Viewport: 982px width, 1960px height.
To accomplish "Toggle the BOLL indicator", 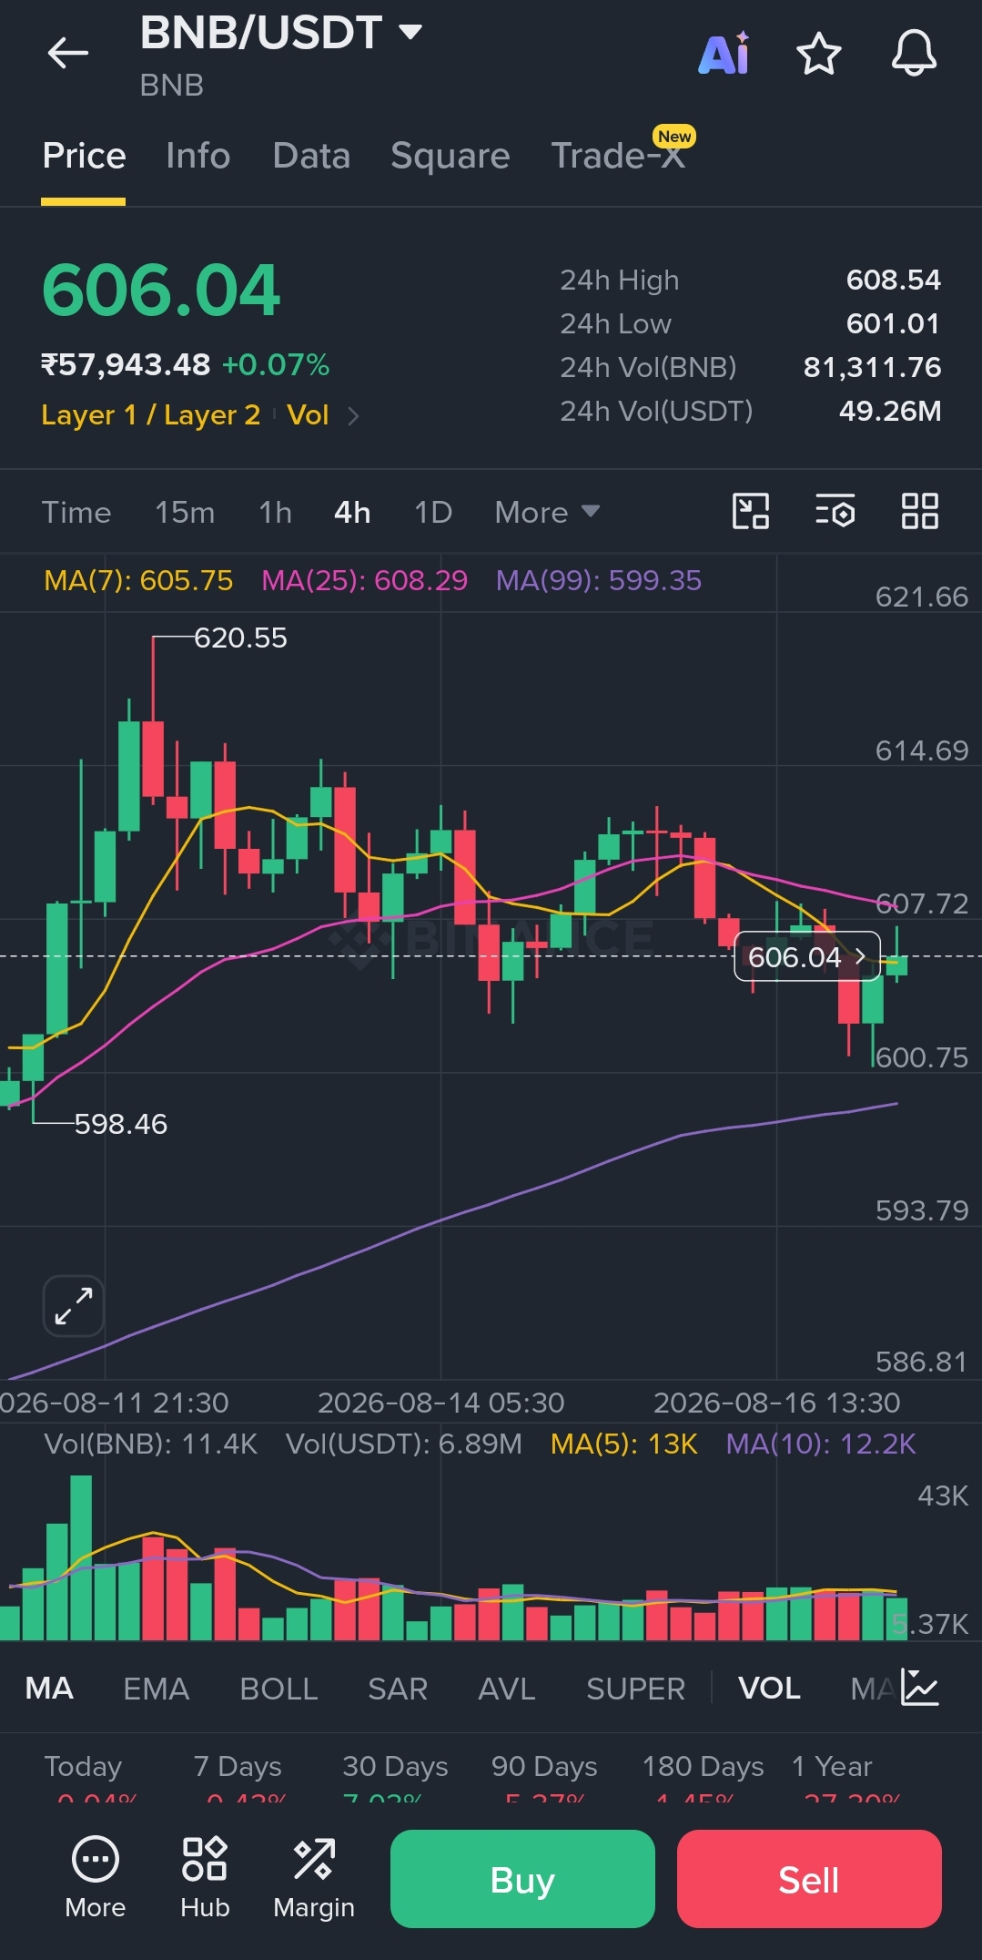I will pyautogui.click(x=278, y=1689).
